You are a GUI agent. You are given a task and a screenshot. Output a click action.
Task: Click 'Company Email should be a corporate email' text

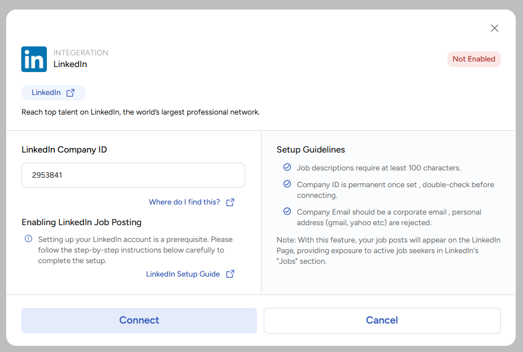(389, 217)
